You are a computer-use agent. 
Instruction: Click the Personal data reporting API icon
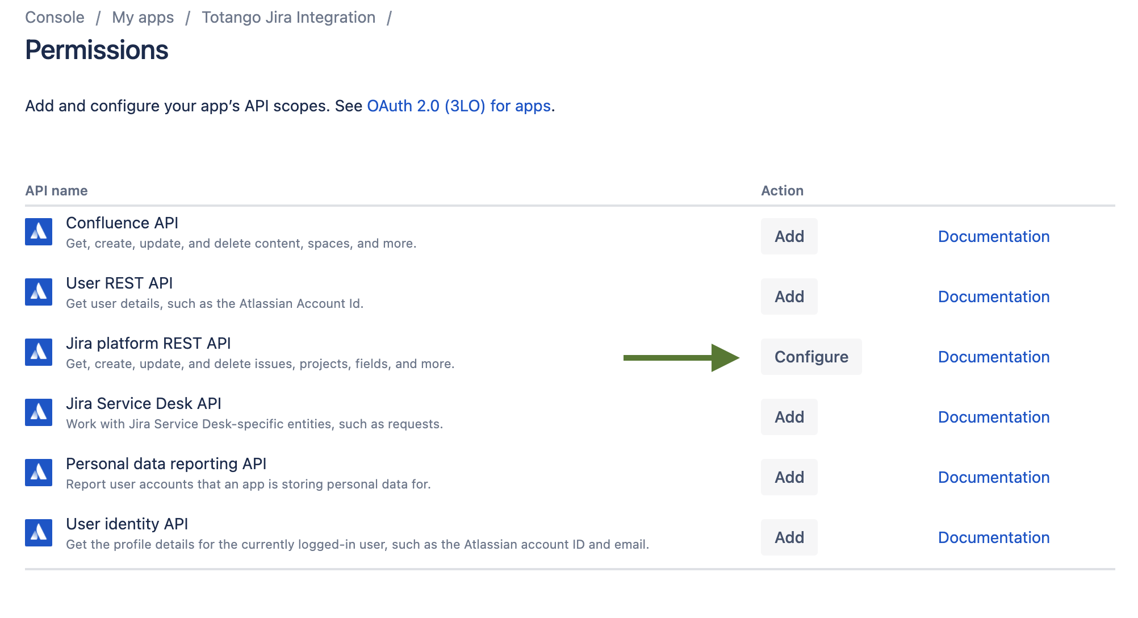[39, 473]
